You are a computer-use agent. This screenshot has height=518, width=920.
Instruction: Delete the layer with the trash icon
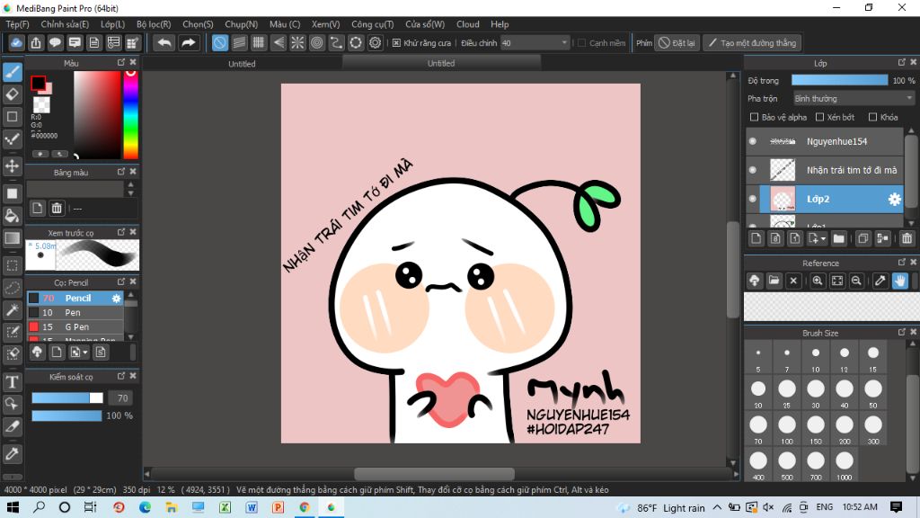click(907, 238)
